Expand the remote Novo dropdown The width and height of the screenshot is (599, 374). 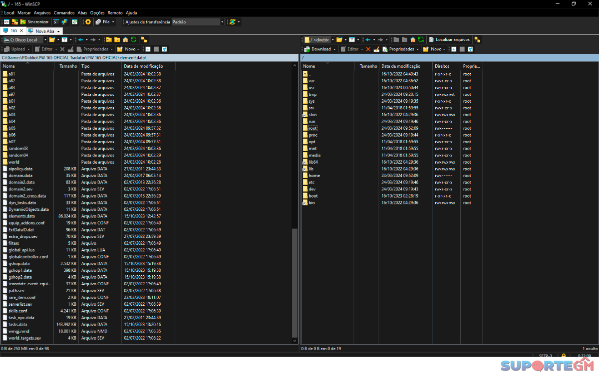pyautogui.click(x=444, y=49)
